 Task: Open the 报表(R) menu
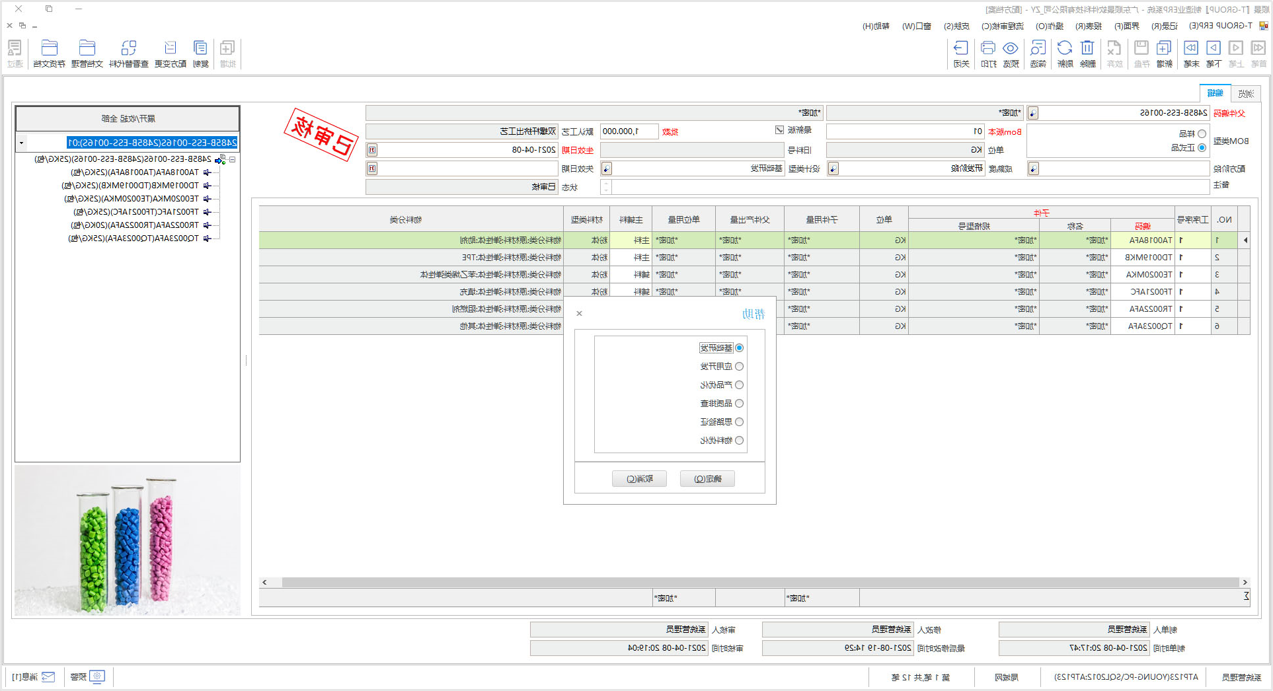[1088, 26]
